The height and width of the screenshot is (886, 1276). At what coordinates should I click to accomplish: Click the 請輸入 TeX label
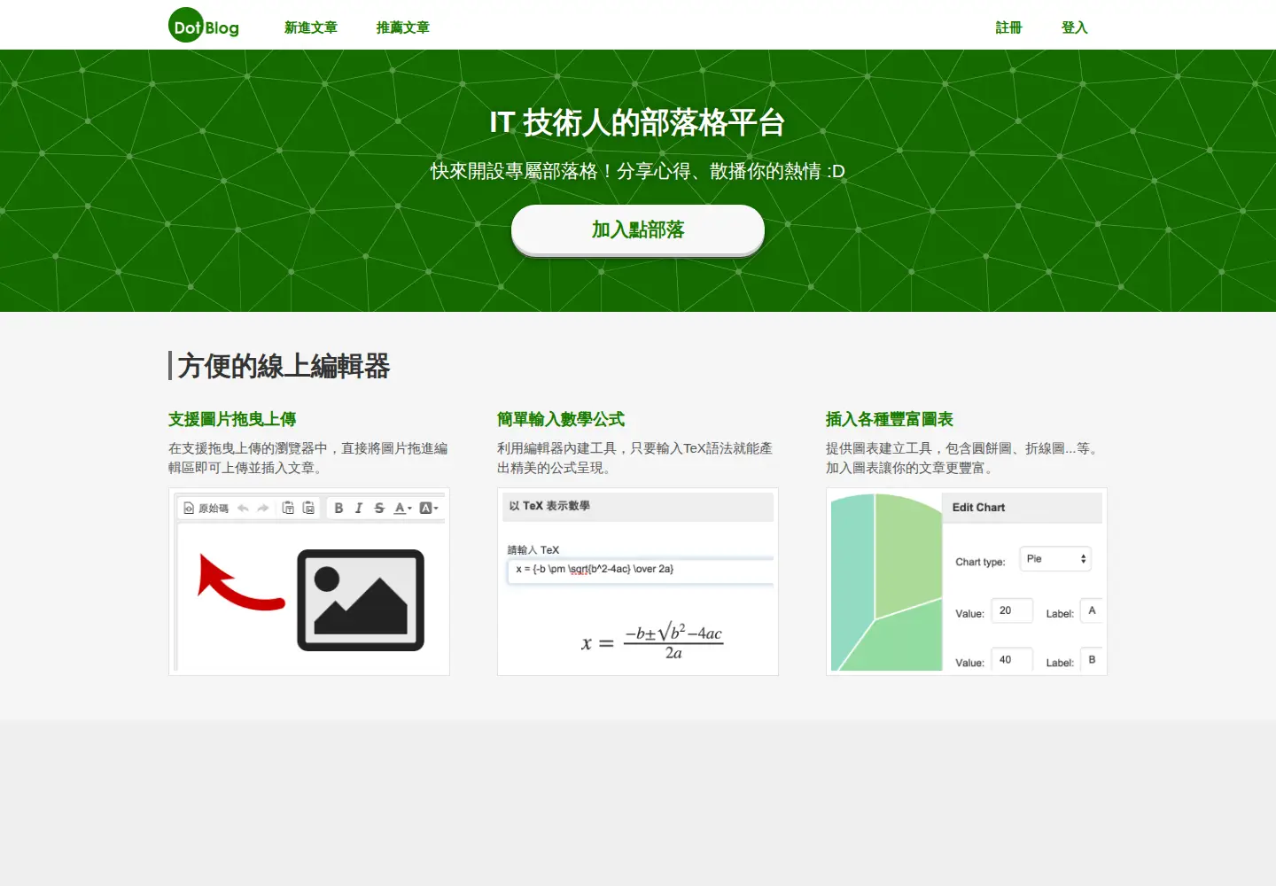pyautogui.click(x=533, y=549)
